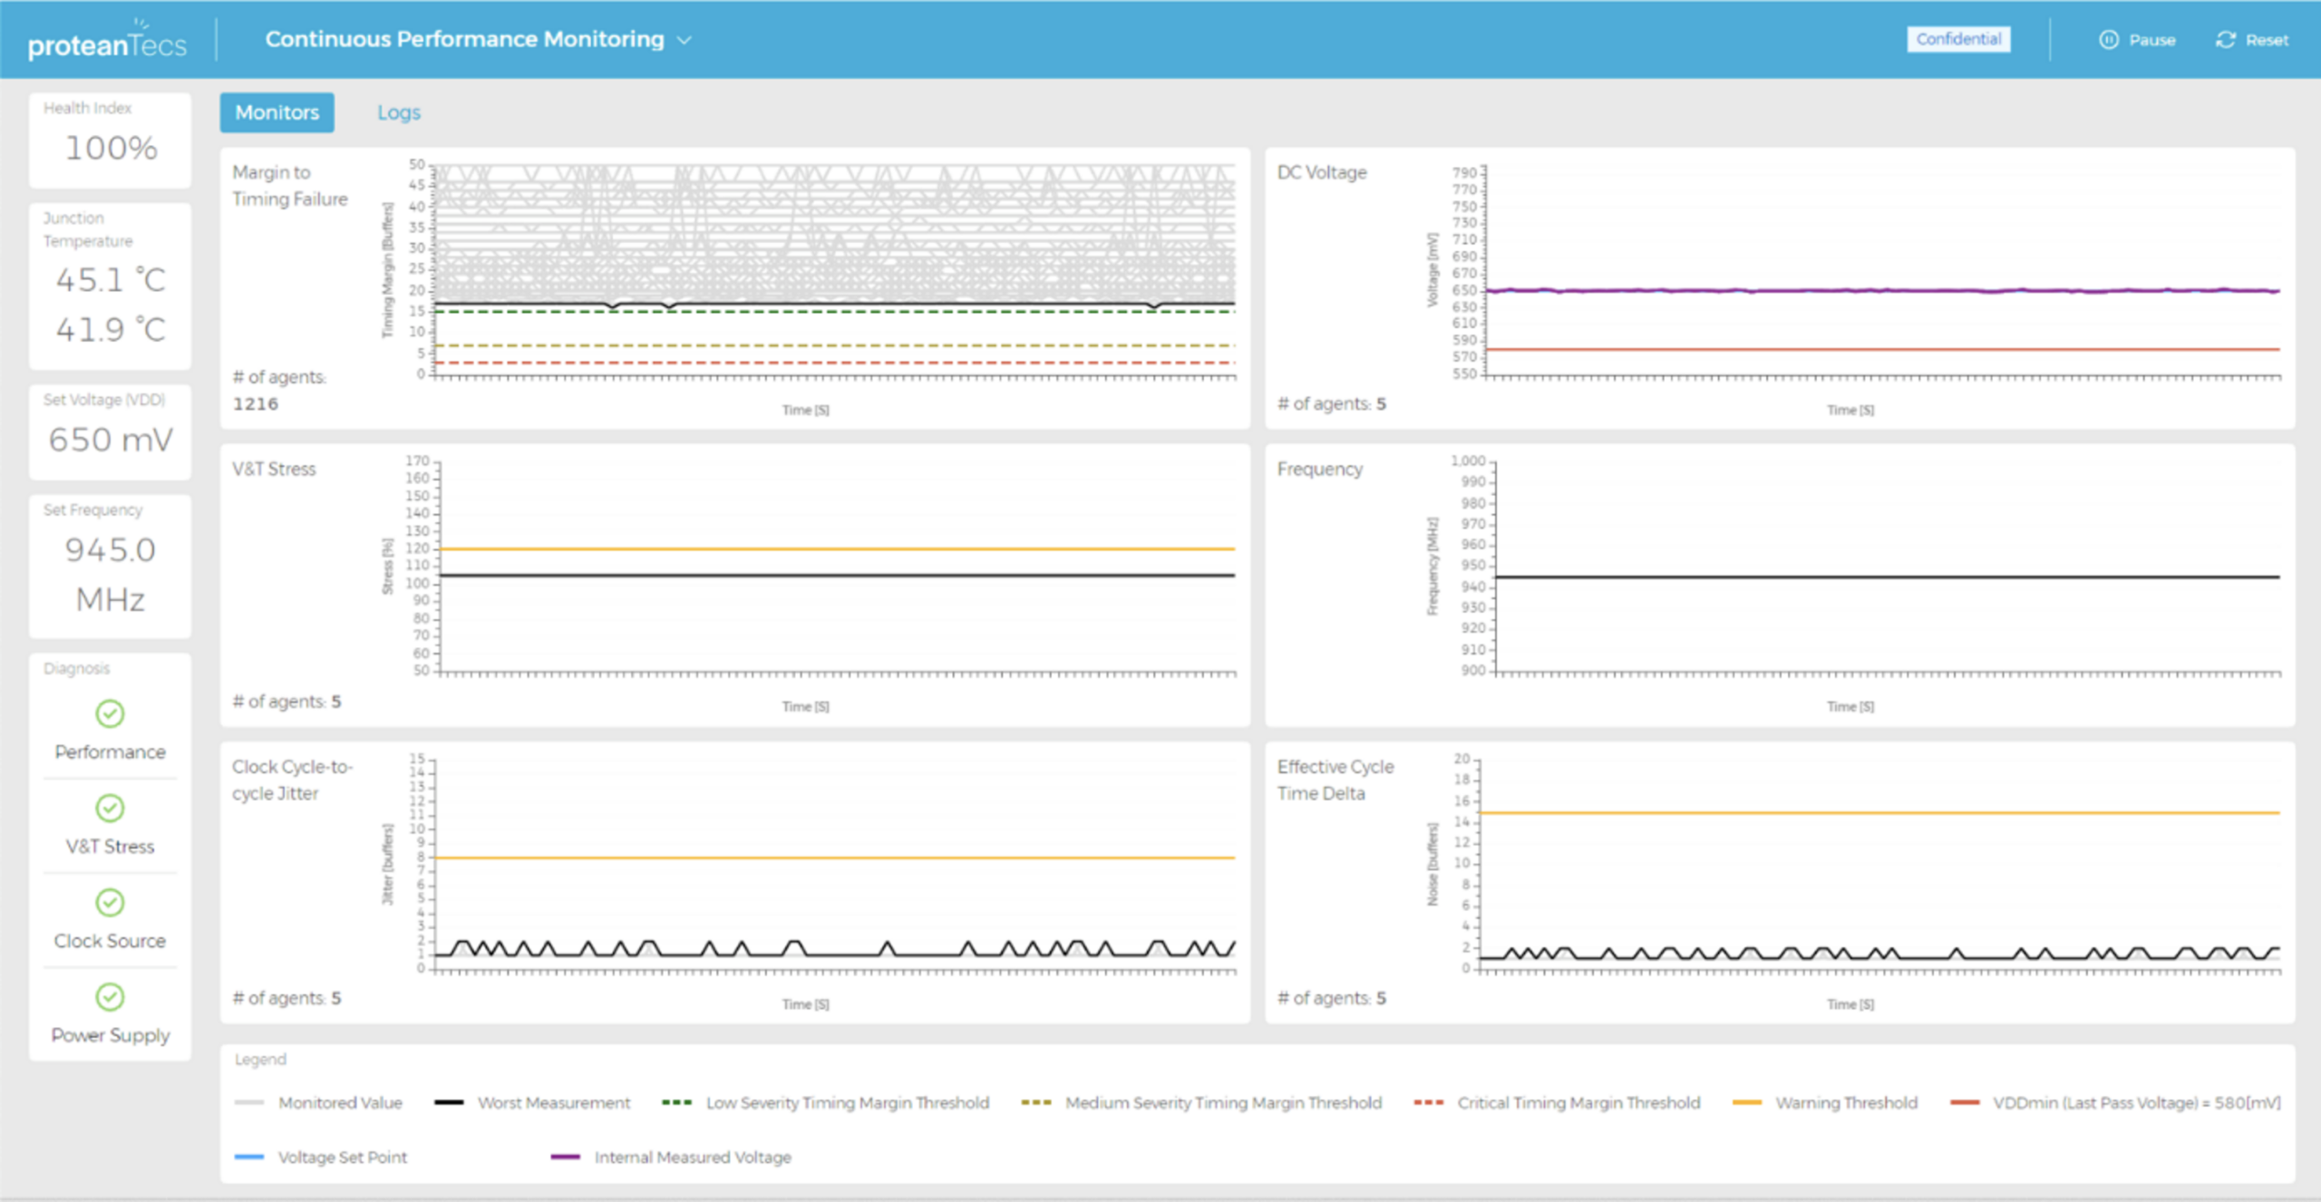Click the purple Internal Measured Voltage color swatch

click(x=566, y=1157)
